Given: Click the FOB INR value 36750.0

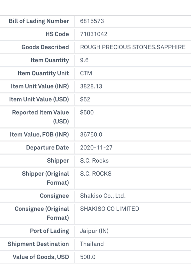Looking at the screenshot, I should (x=91, y=135).
